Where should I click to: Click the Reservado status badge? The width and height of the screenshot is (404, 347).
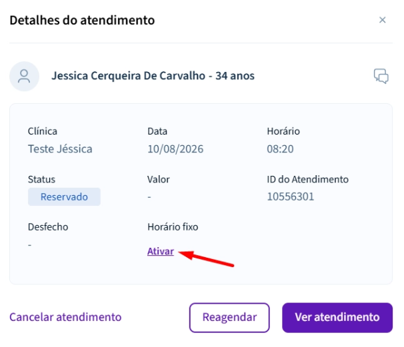tap(64, 196)
